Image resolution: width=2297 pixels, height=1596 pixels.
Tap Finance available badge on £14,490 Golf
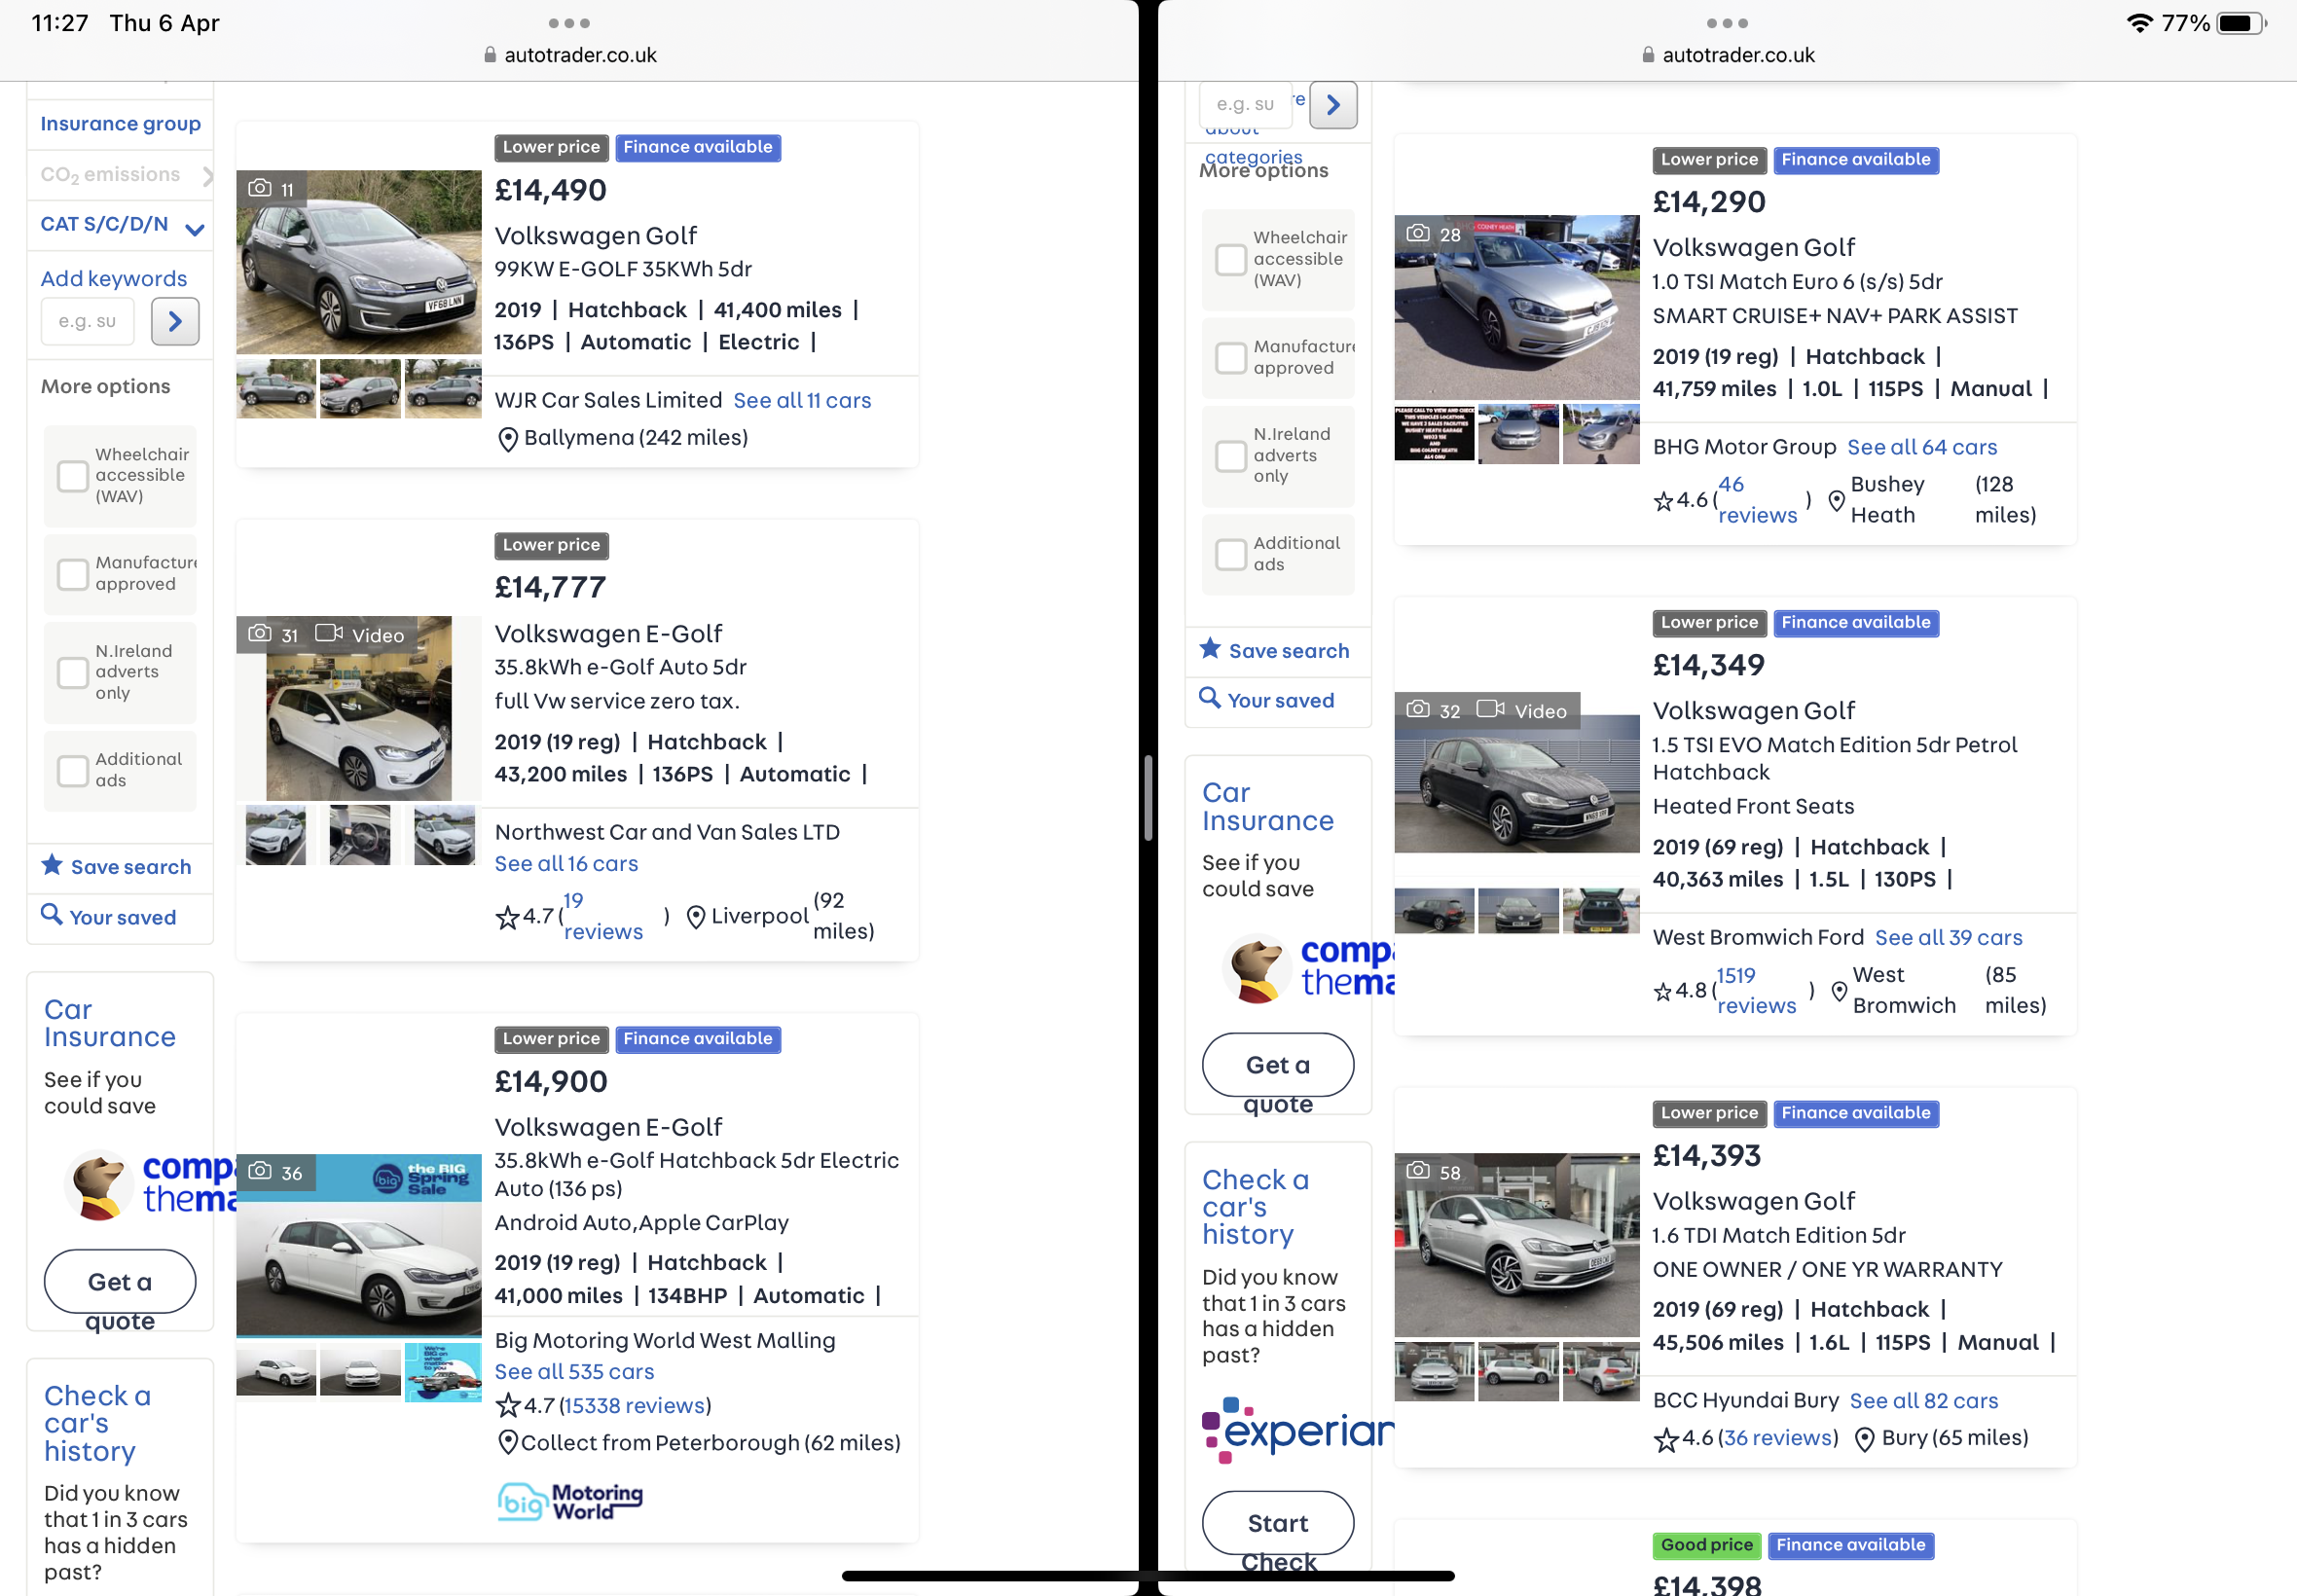click(x=697, y=147)
